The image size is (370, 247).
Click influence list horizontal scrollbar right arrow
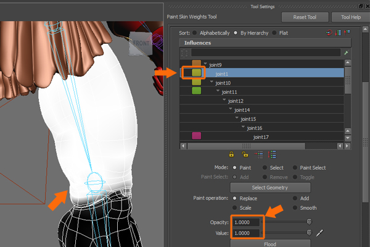(x=347, y=146)
